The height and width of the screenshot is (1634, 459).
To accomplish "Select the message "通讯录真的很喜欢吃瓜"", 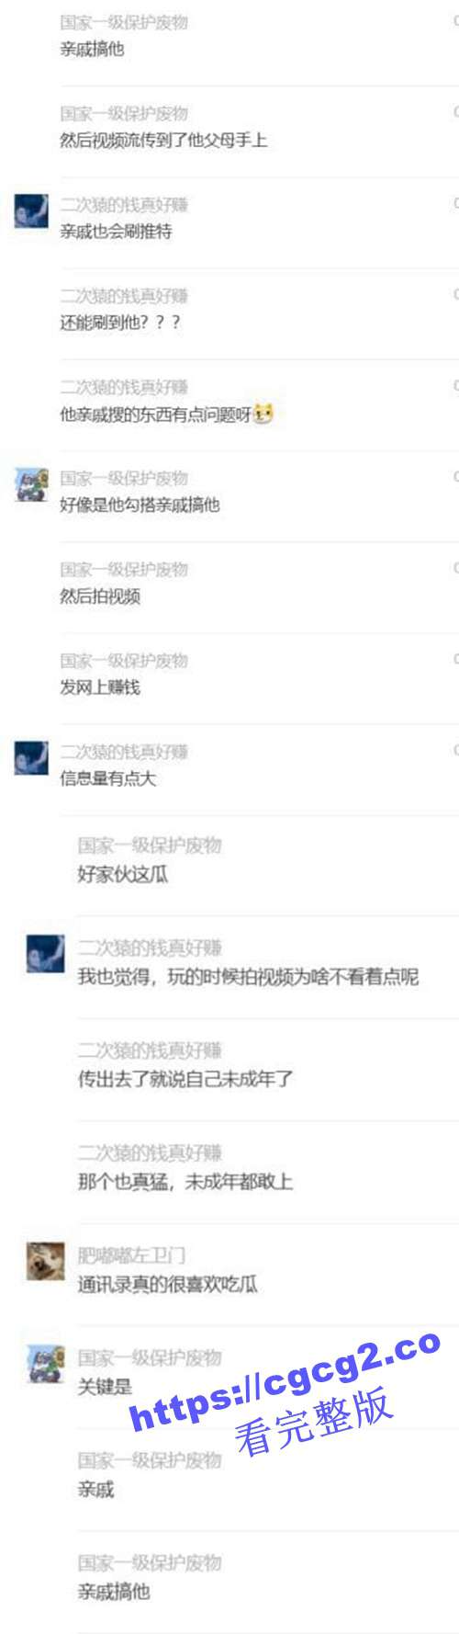I will point(167,1285).
